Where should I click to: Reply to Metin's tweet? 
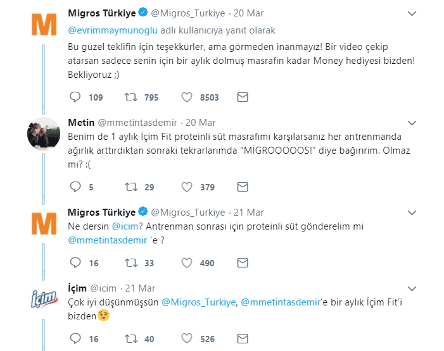coord(75,187)
